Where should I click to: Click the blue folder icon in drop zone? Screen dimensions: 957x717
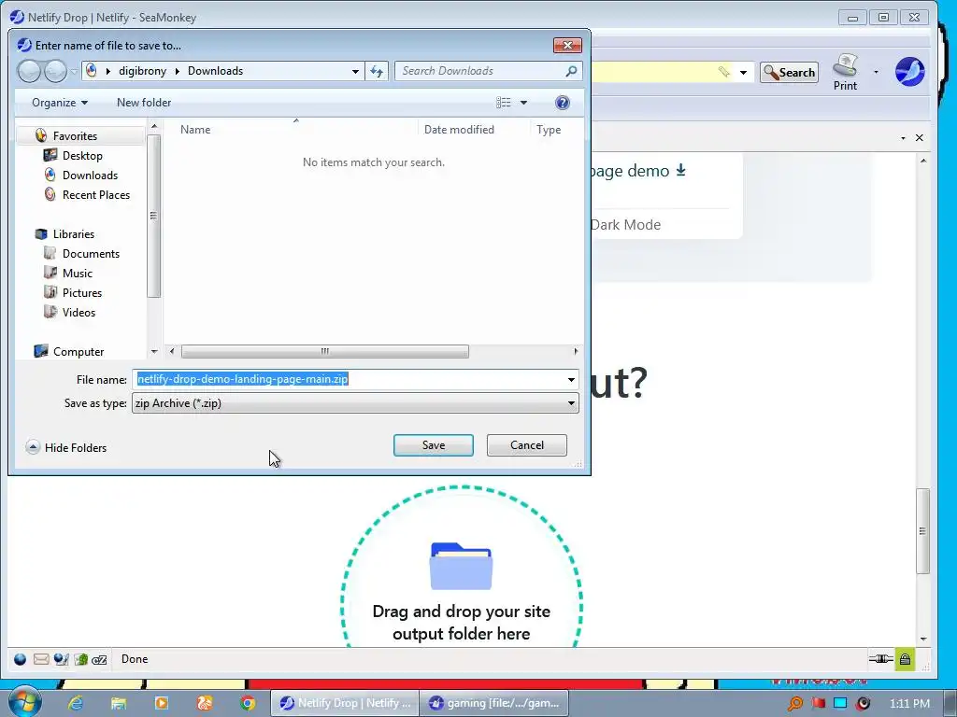click(461, 567)
